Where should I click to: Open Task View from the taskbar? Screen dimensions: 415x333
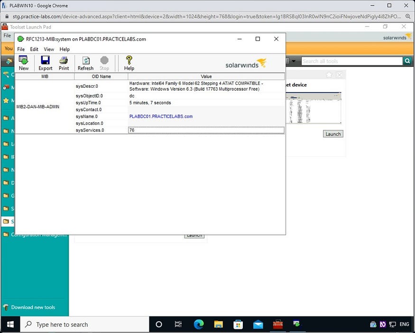coord(178,324)
